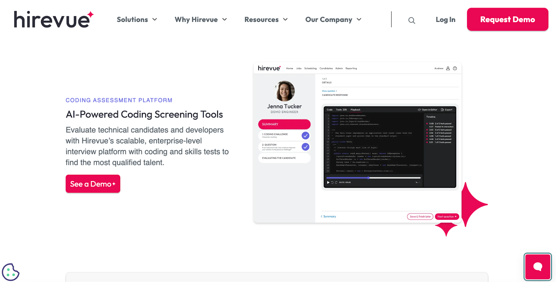Open the 1x playback speed dropdown
The image size is (556, 282).
418,182
